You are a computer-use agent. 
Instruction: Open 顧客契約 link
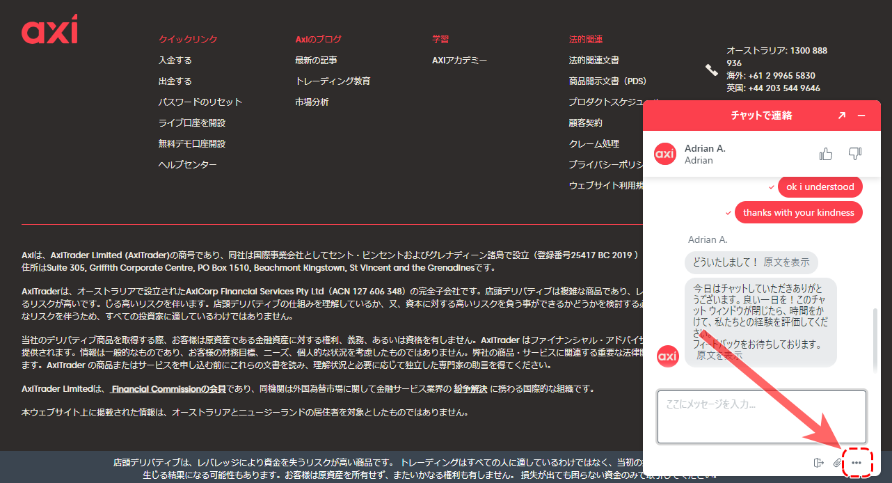(586, 123)
